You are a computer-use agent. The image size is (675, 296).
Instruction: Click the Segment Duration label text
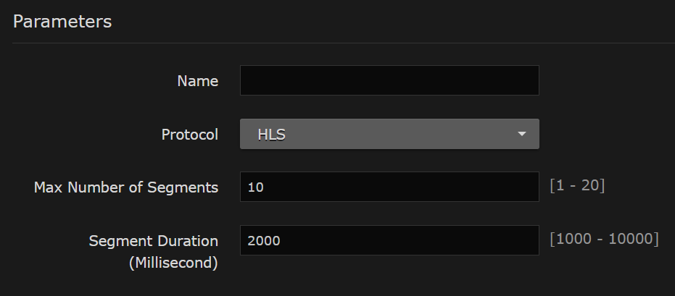pos(154,240)
